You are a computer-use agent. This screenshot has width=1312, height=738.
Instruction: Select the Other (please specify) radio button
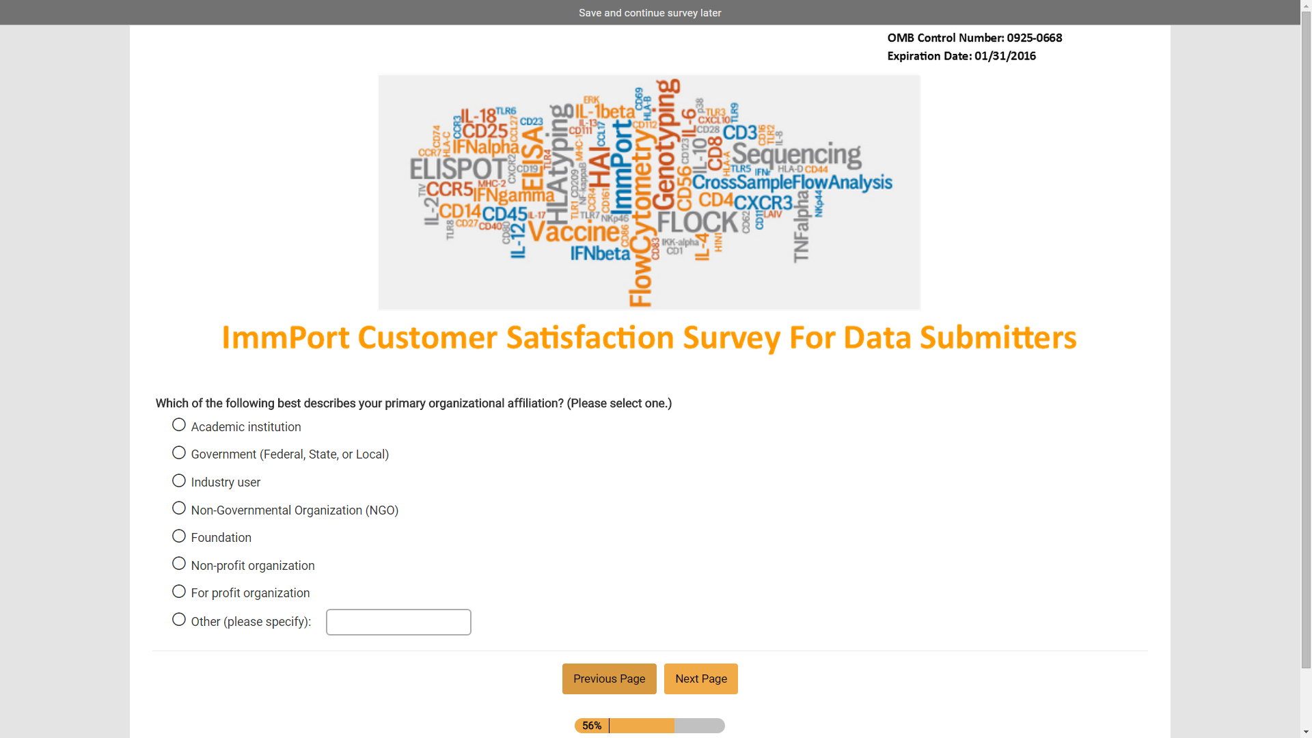click(179, 620)
